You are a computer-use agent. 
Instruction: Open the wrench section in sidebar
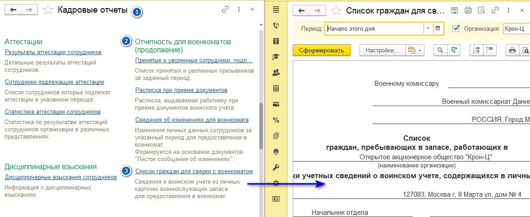276,167
